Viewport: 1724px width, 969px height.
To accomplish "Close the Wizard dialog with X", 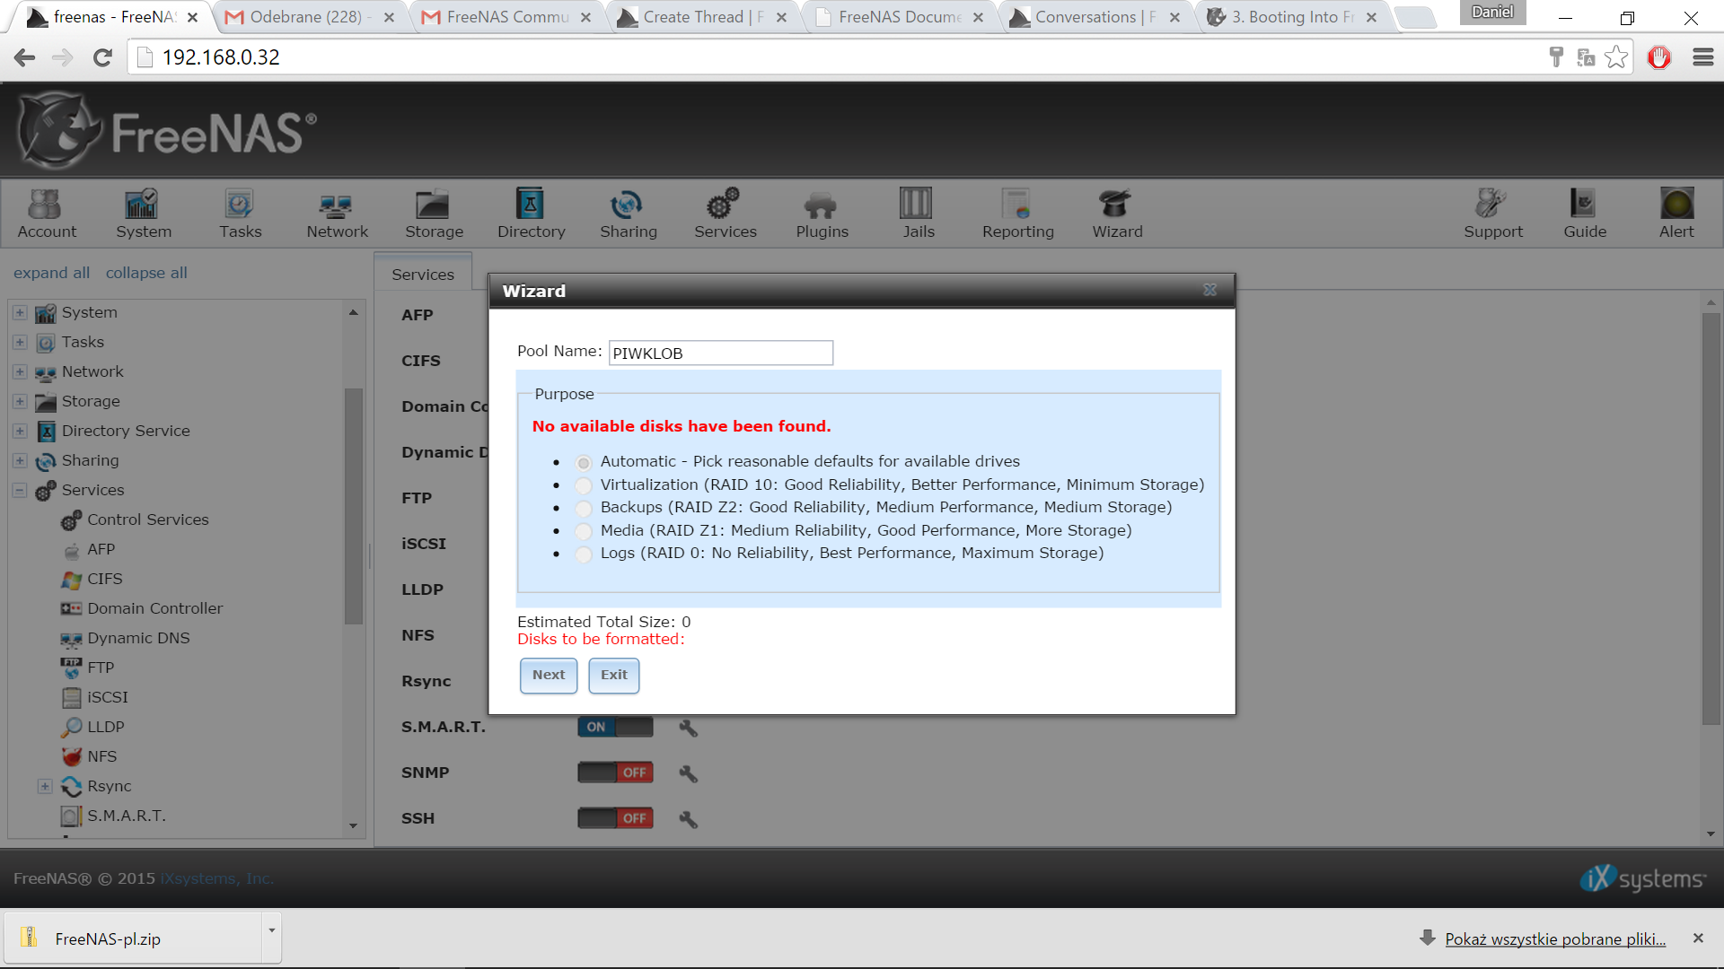I will (1209, 290).
